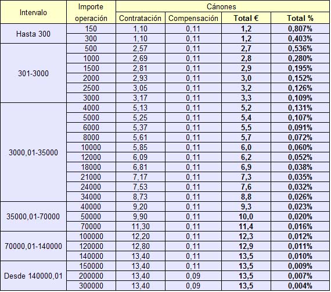Click Compensación 0,11 in the 150000 row
This screenshot has width=331, height=292.
[193, 266]
